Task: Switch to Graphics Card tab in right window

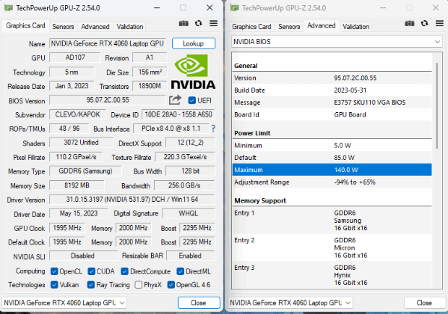Action: point(251,27)
